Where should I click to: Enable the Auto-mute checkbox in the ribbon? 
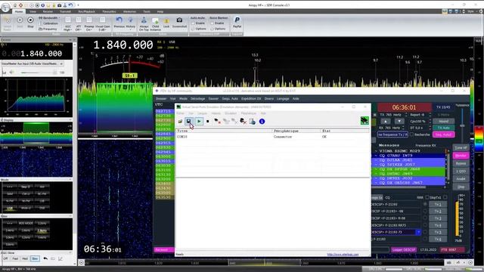pyautogui.click(x=193, y=23)
